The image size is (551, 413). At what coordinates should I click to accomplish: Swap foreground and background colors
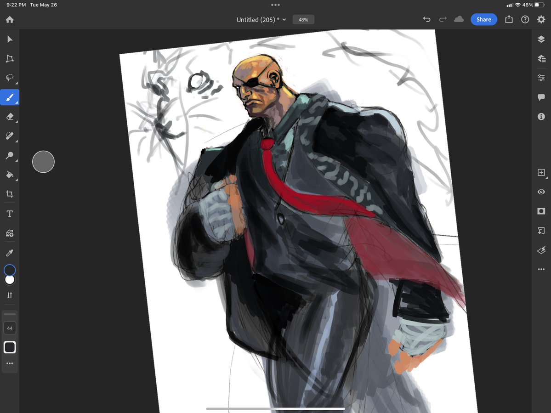click(10, 295)
